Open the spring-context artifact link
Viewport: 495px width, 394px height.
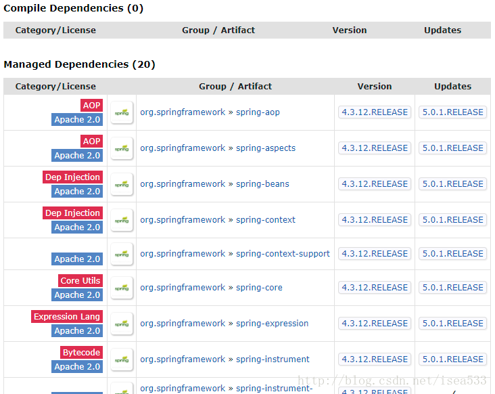click(x=266, y=219)
